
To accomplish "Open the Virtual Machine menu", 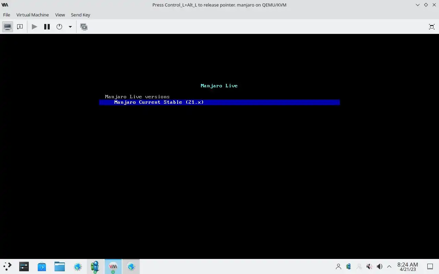I will coord(33,15).
